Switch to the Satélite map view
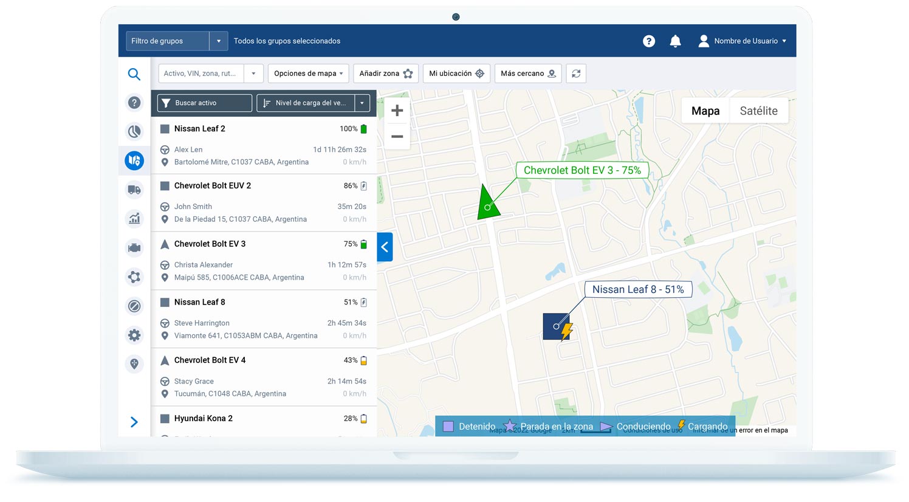 pos(759,111)
